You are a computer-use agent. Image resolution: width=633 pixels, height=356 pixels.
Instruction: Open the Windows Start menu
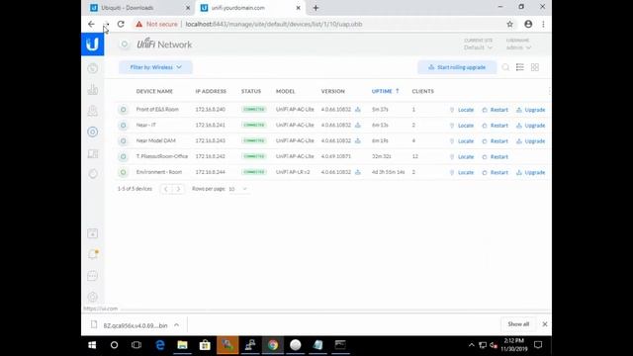click(x=92, y=345)
